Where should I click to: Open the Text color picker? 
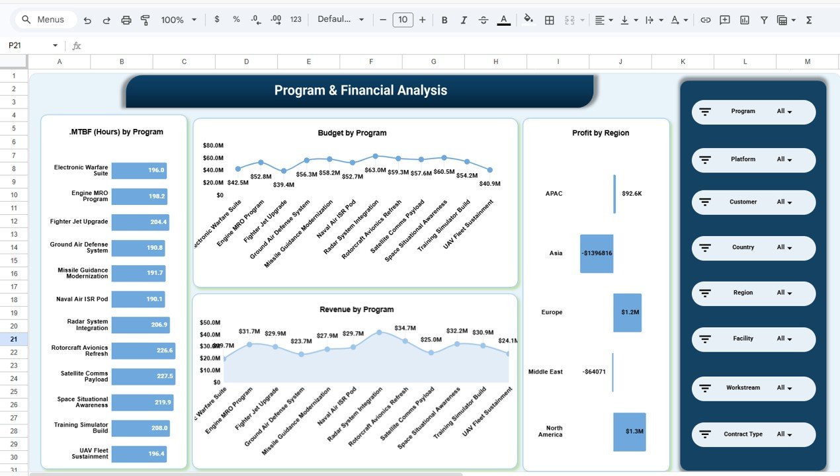[503, 19]
